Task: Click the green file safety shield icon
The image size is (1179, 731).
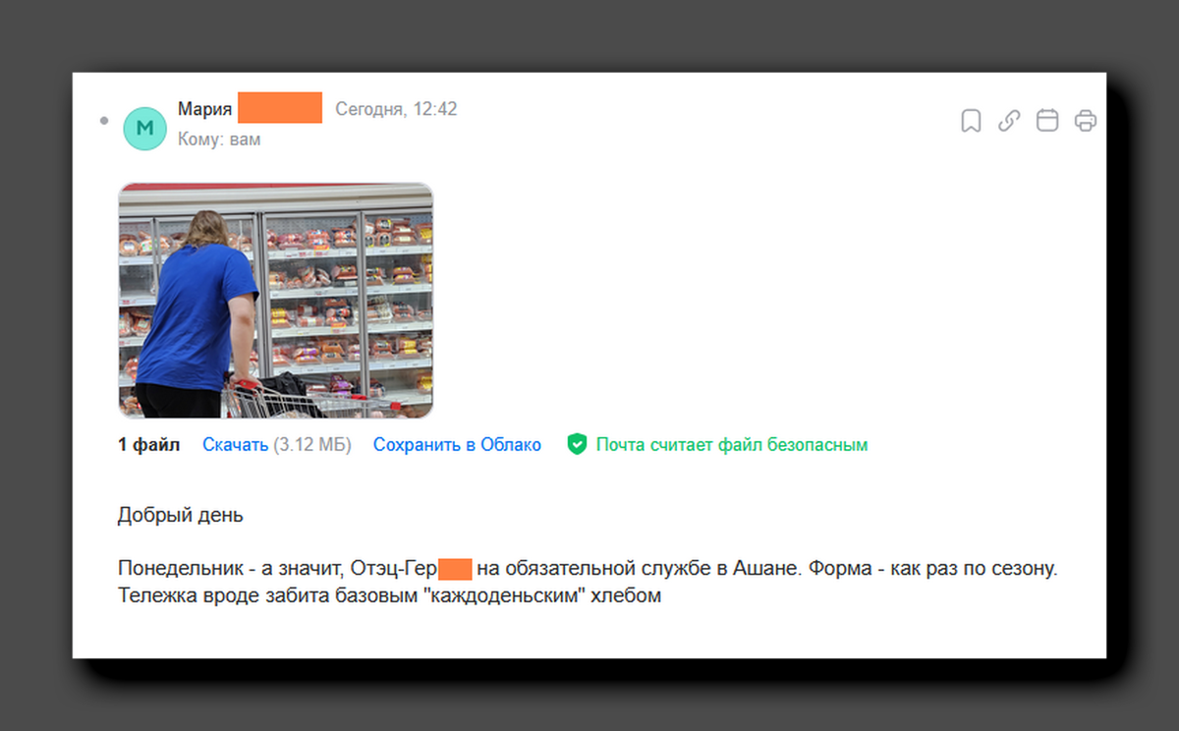Action: point(578,444)
